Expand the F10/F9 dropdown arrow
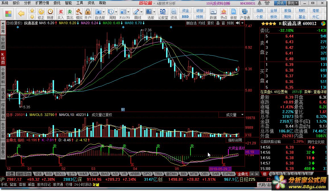The image size is (329, 191). click(129, 12)
